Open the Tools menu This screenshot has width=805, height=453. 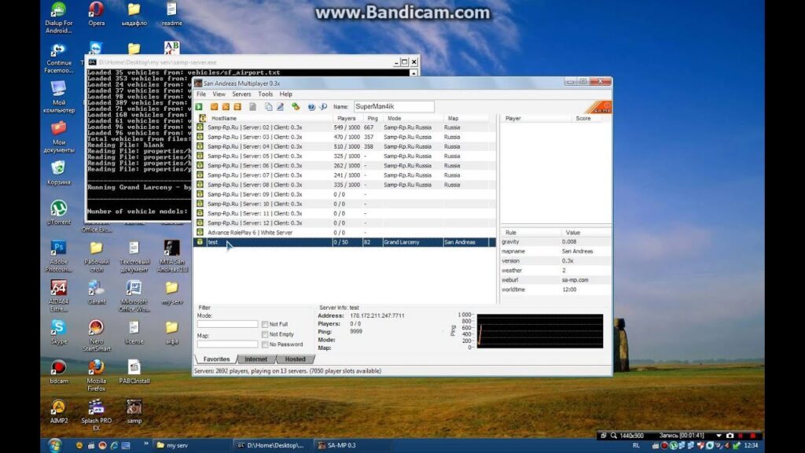pyautogui.click(x=266, y=94)
